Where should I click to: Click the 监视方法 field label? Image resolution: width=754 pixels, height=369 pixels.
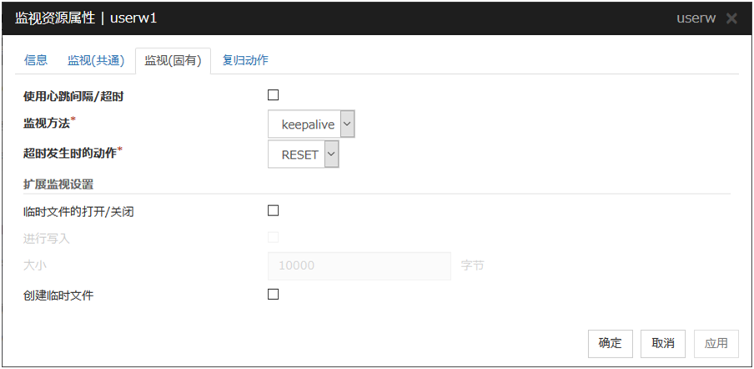[46, 124]
